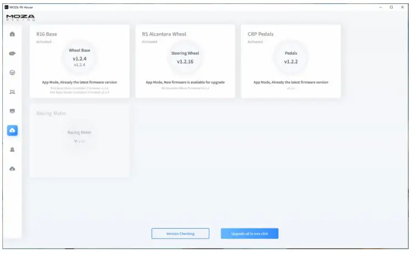Click the Wheel Base v1.2.4 circle
The width and height of the screenshot is (412, 253).
[79, 57]
